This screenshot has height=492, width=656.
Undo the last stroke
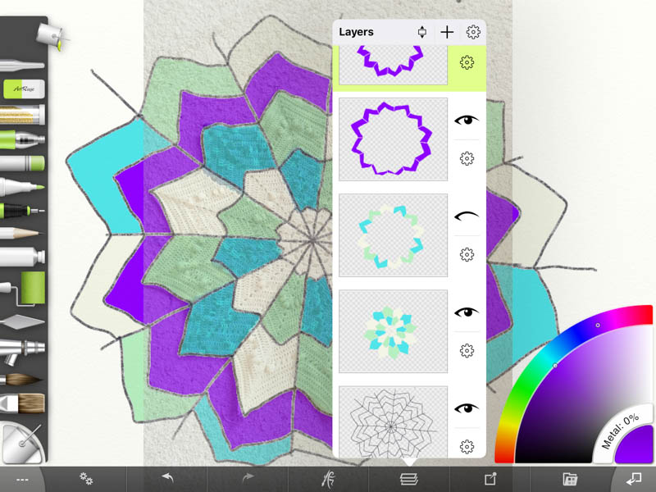coord(167,478)
